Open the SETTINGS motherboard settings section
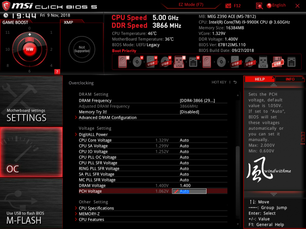Image resolution: width=306 pixels, height=229 pixels. 31,101
